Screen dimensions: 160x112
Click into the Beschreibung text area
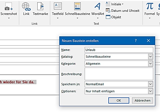[x=119, y=74]
